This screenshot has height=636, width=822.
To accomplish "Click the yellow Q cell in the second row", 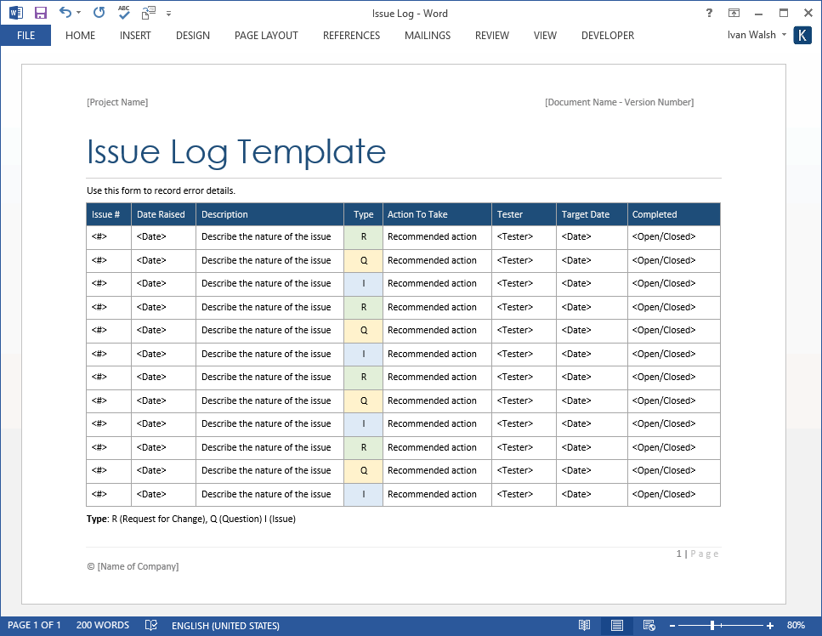I will [x=363, y=260].
